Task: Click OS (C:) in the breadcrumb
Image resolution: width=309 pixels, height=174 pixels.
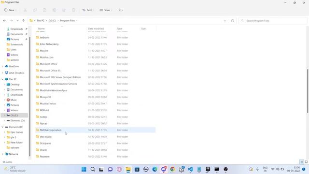Action: click(52, 20)
